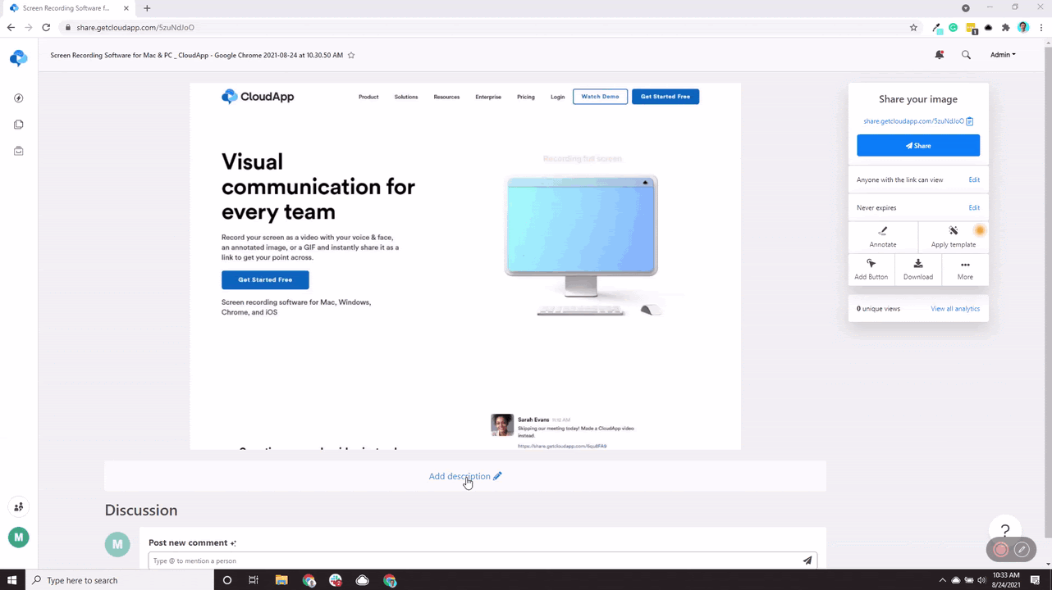Open the Chrome profile avatar
1052x590 pixels.
(1023, 27)
